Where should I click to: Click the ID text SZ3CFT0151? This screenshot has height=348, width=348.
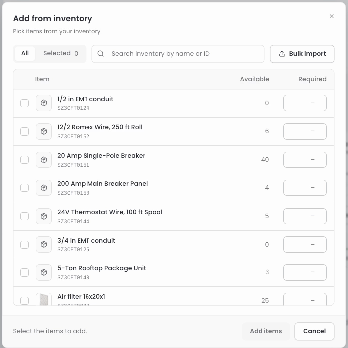pyautogui.click(x=73, y=165)
